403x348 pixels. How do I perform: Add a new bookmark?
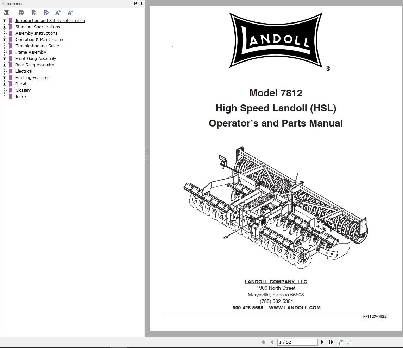coord(33,13)
